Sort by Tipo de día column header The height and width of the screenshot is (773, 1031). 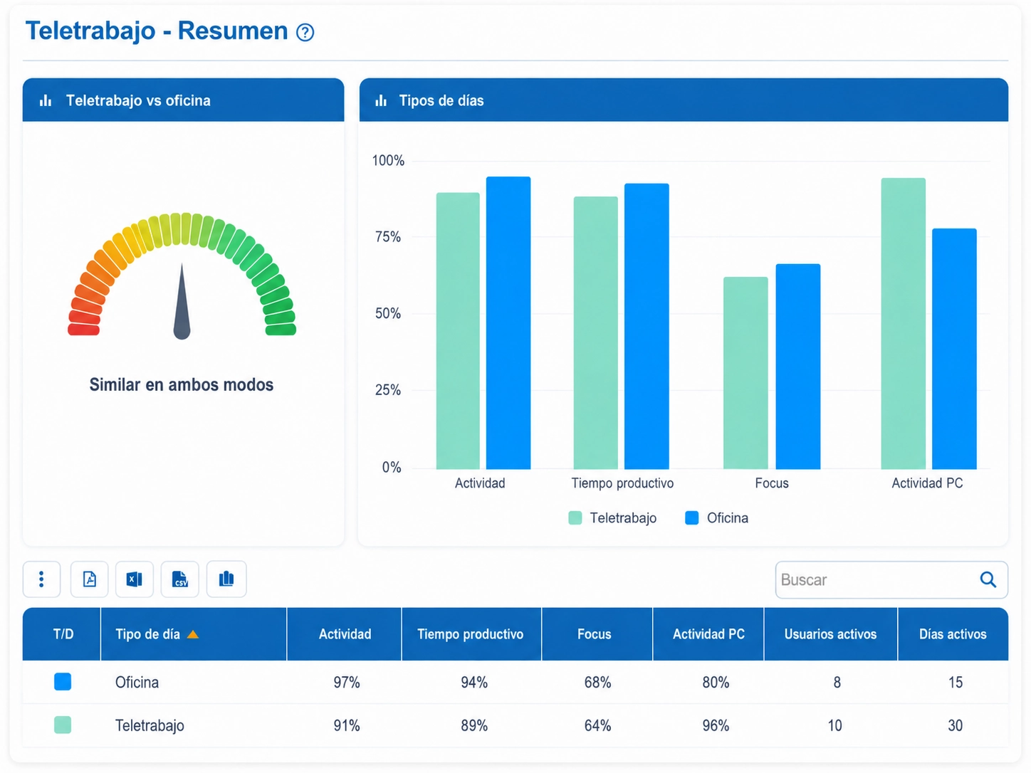pos(194,634)
